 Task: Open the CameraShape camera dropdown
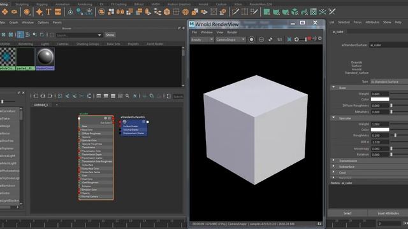point(231,39)
